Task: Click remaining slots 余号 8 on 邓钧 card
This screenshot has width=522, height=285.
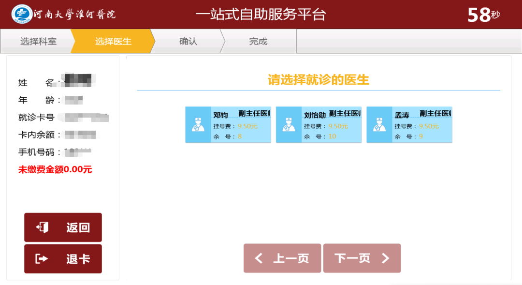Action: 228,136
